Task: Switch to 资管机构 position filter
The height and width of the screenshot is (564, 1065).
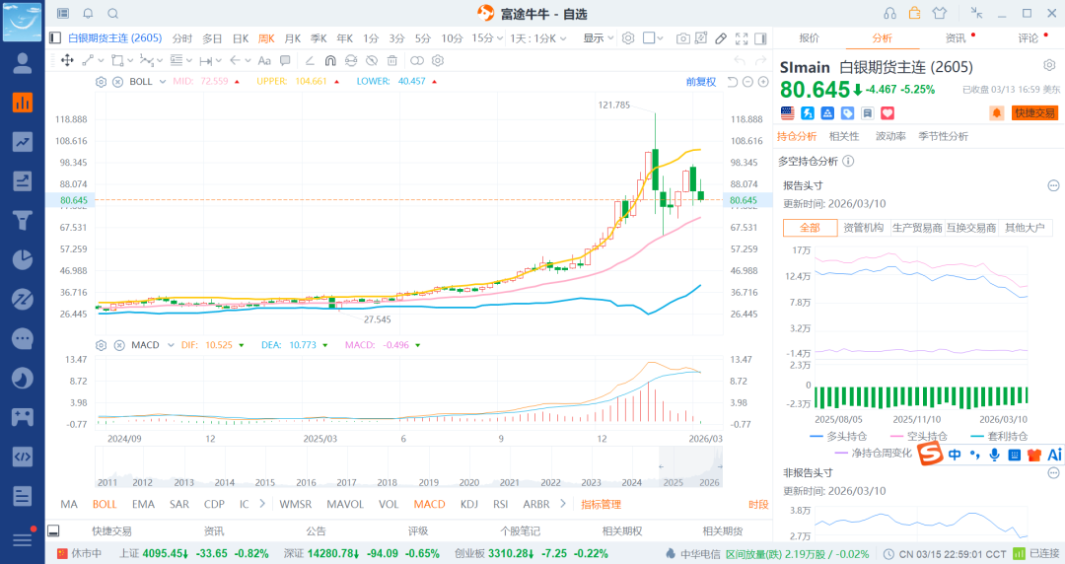Action: [863, 228]
